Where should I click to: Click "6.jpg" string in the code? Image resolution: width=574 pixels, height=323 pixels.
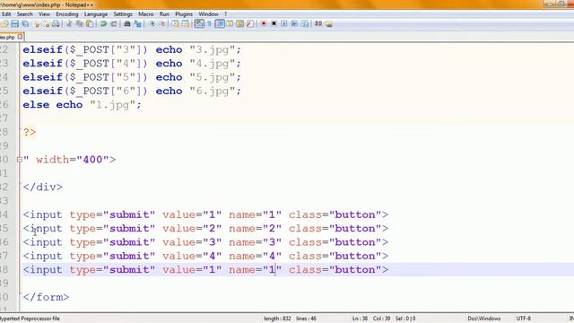pyautogui.click(x=212, y=92)
